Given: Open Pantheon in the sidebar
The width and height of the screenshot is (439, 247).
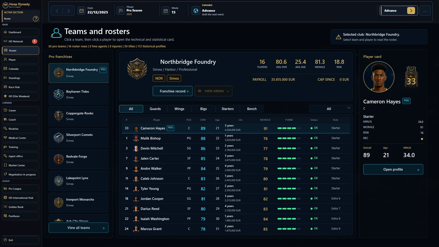Looking at the screenshot, I should tap(21, 216).
